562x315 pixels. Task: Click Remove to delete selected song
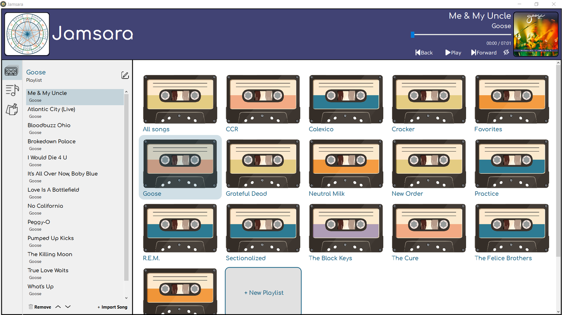pyautogui.click(x=40, y=307)
